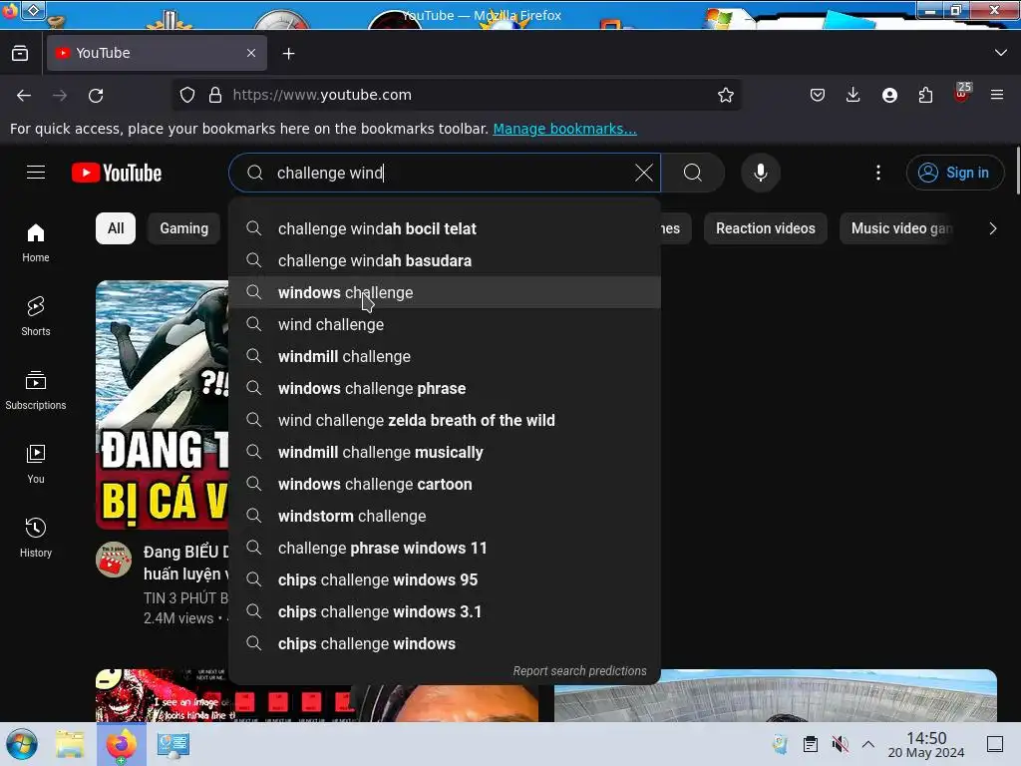The height and width of the screenshot is (766, 1021).
Task: Open the file manager taskbar icon
Action: tap(70, 744)
